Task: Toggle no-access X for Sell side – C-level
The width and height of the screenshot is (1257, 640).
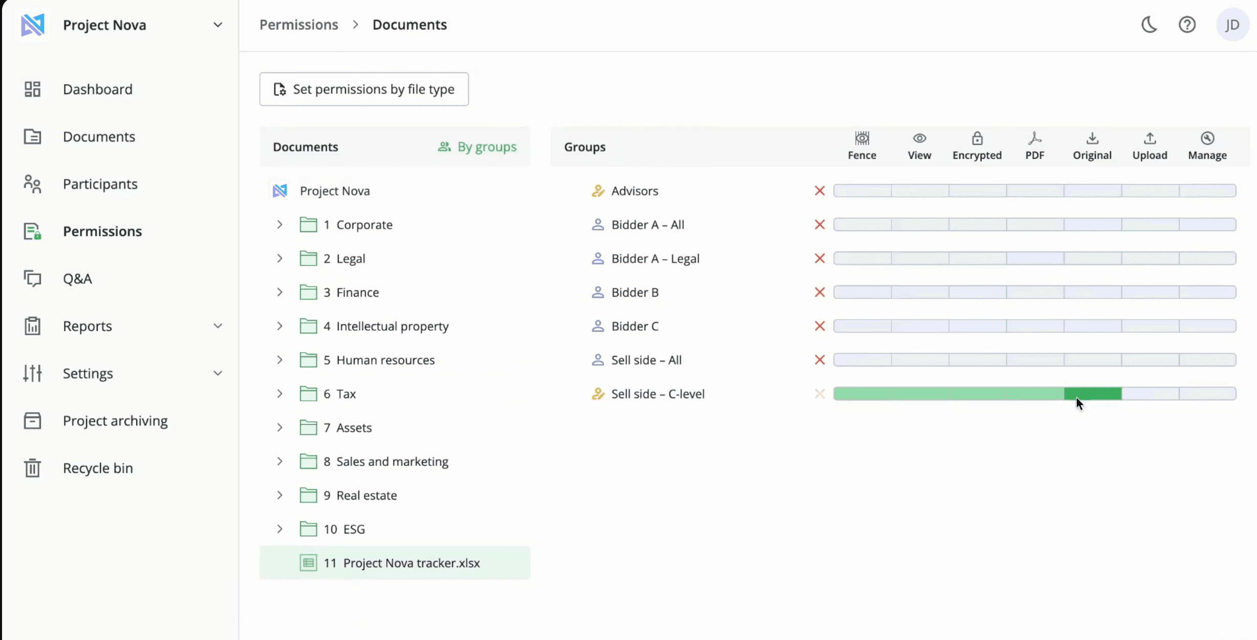Action: pyautogui.click(x=819, y=394)
